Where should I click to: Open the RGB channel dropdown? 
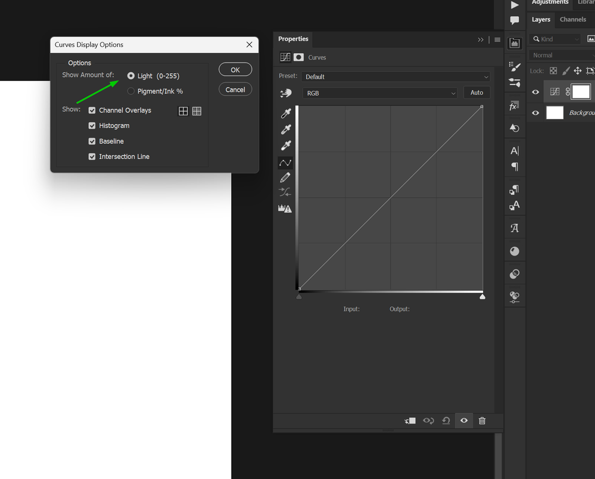tap(380, 93)
